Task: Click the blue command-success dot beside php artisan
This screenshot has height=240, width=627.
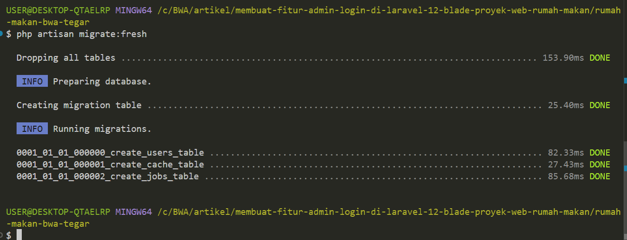Action: [x=1, y=34]
